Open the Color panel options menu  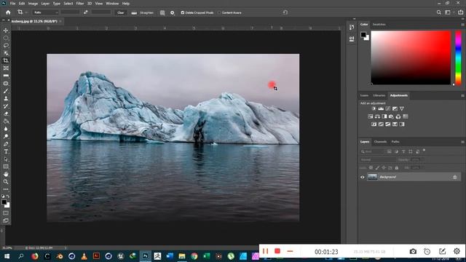point(462,24)
